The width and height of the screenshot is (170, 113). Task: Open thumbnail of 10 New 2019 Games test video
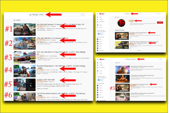click(24, 57)
